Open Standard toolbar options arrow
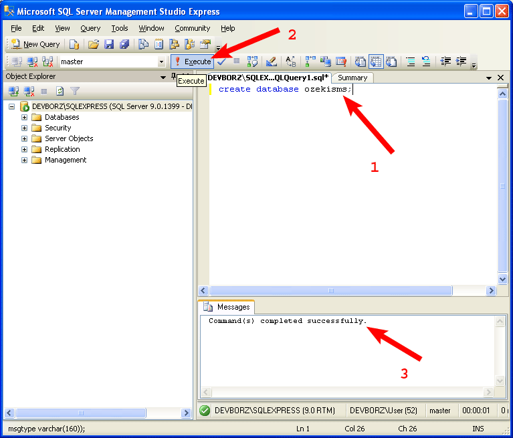513x438 pixels. point(218,47)
